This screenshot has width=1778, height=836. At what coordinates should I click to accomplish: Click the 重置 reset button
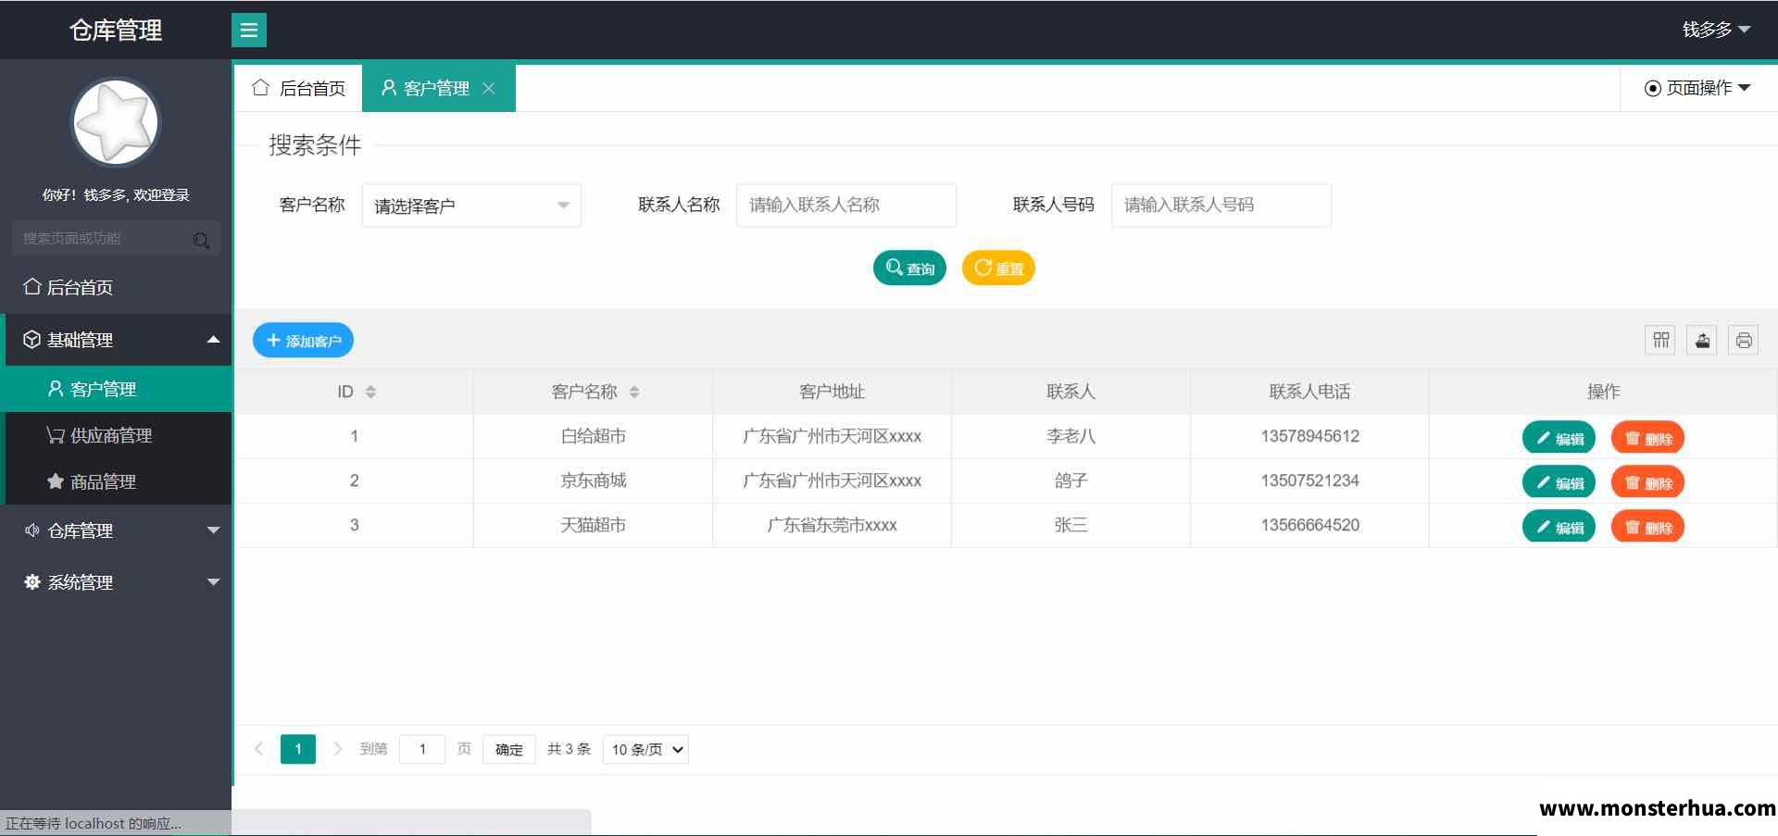click(998, 268)
